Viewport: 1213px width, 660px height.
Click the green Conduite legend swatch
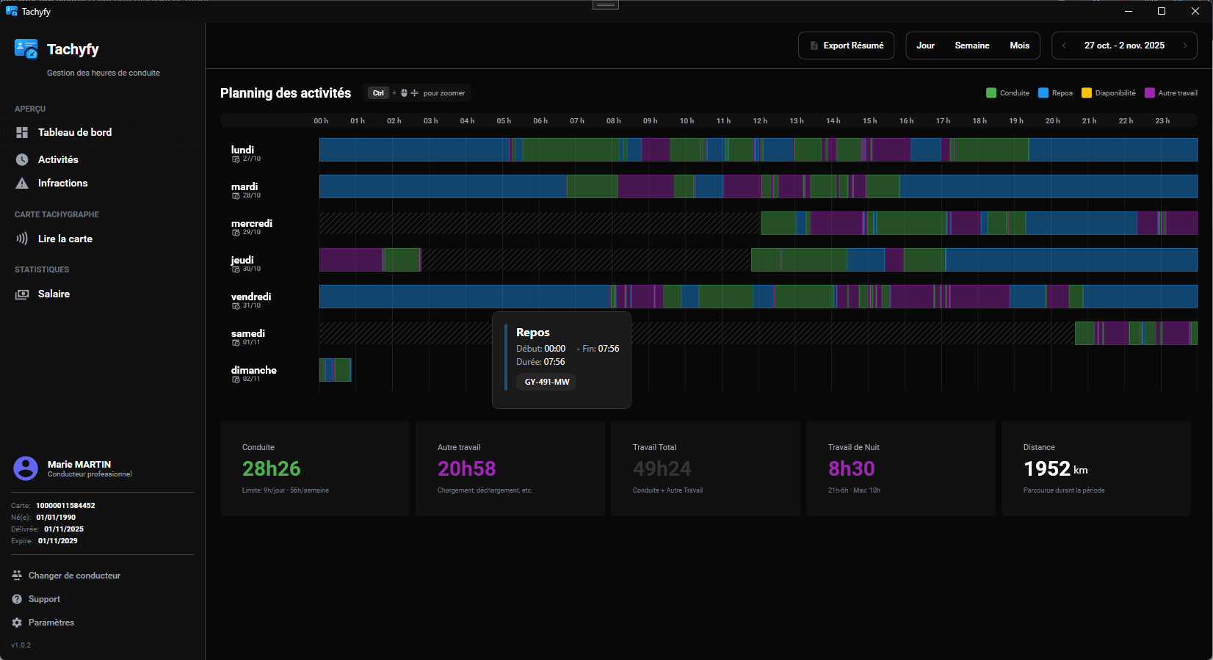[991, 93]
